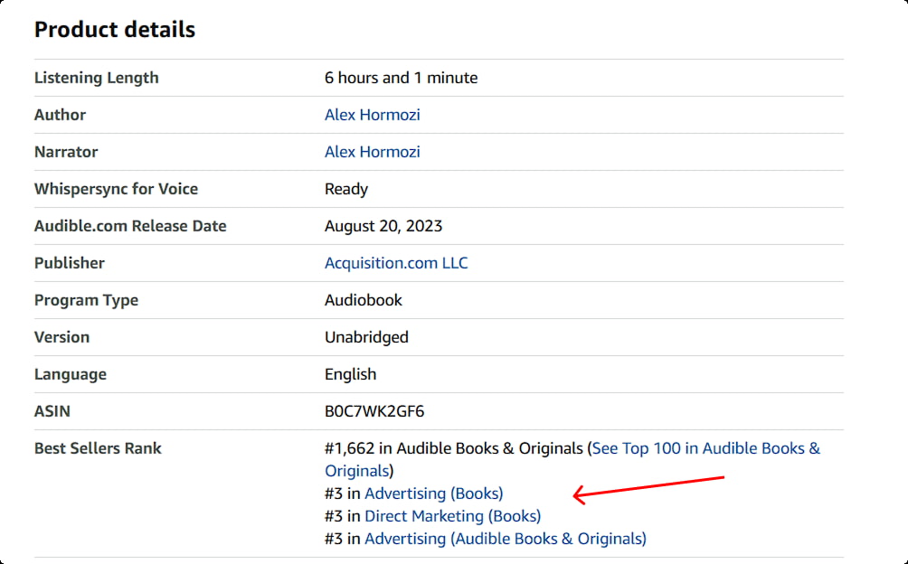Screen dimensions: 908x564
Task: Select the Unabridged value
Action: tap(366, 337)
